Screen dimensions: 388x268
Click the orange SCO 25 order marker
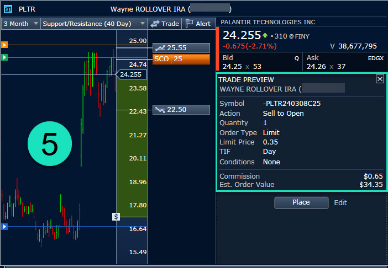pyautogui.click(x=181, y=59)
